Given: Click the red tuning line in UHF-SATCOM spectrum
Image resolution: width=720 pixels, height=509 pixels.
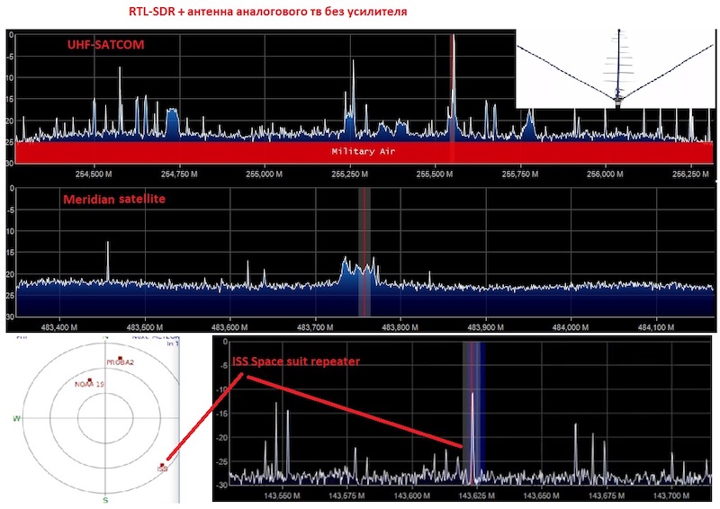Looking at the screenshot, I should click(454, 90).
